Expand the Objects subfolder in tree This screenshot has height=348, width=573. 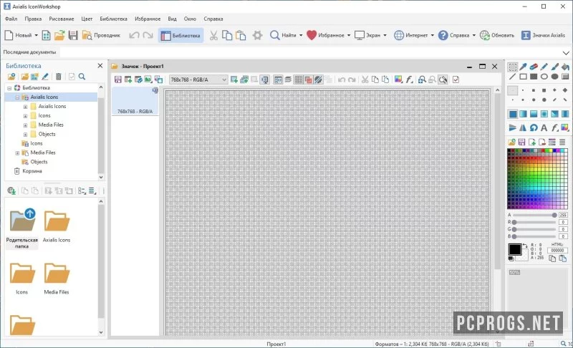pos(25,135)
